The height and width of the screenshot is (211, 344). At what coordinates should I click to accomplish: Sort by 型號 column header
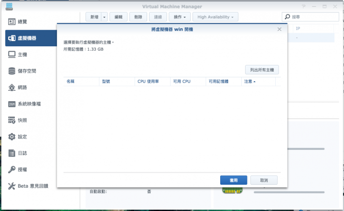117,82
